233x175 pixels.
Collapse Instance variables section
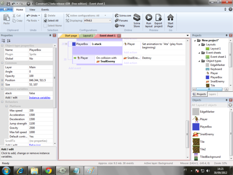(2, 89)
